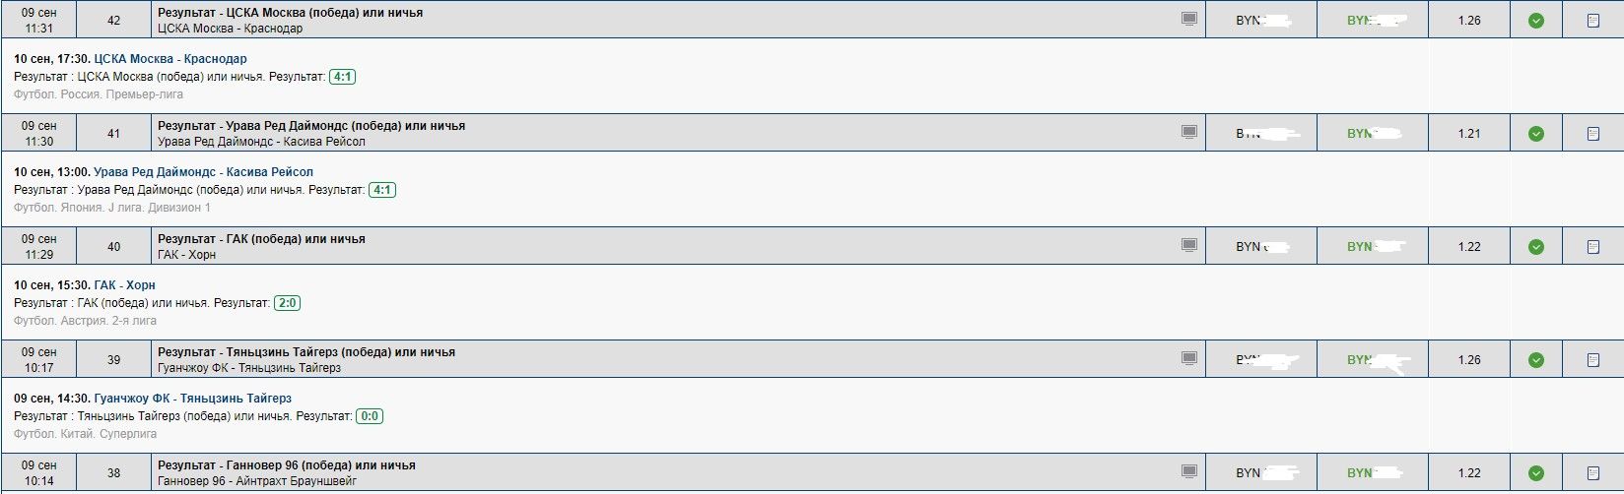Click green checkmark status for bet 39
The height and width of the screenshot is (494, 1624).
(x=1535, y=360)
